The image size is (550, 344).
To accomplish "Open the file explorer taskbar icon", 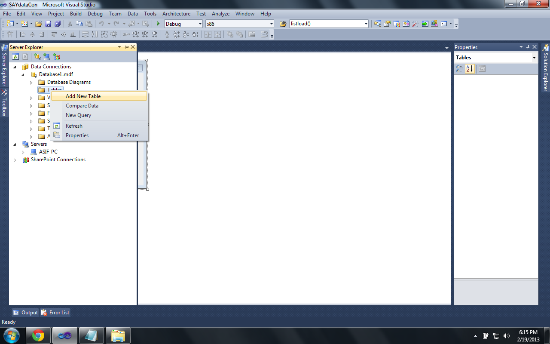I will click(118, 335).
